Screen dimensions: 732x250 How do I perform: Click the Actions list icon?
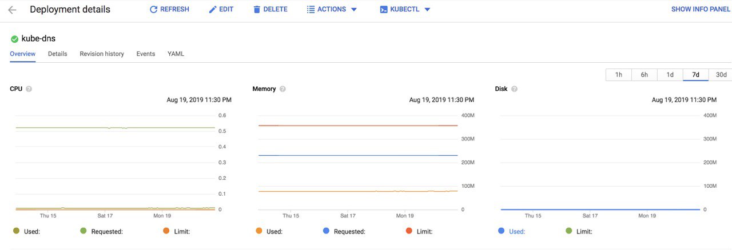click(311, 10)
